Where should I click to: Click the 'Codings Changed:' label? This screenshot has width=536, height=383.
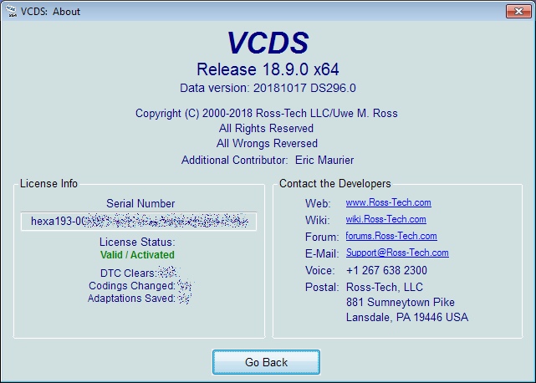(132, 286)
